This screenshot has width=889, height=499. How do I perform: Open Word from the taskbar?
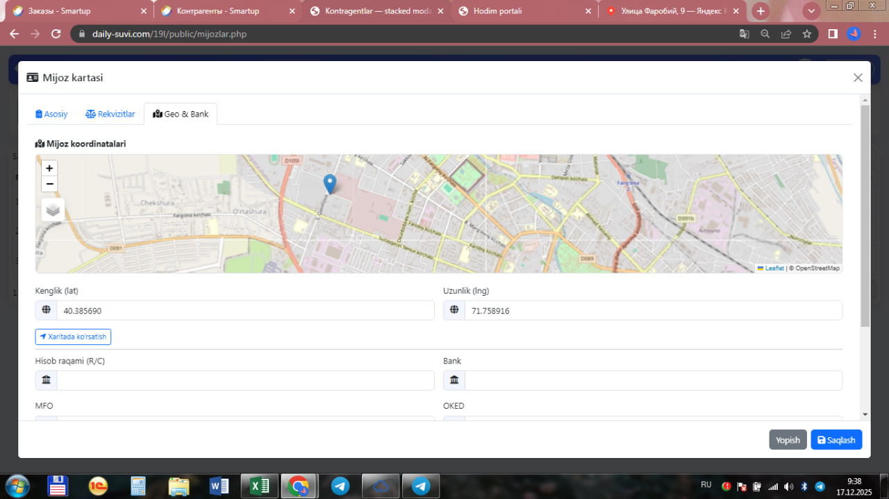coord(219,487)
